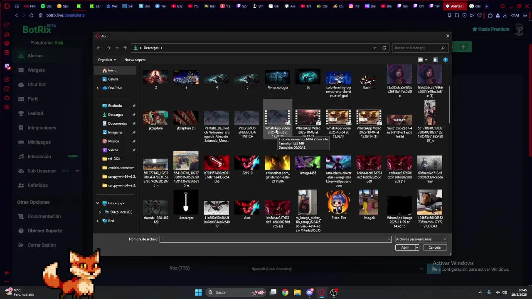532x299 pixels.
Task: Toggle the preview pane icon
Action: 435,60
